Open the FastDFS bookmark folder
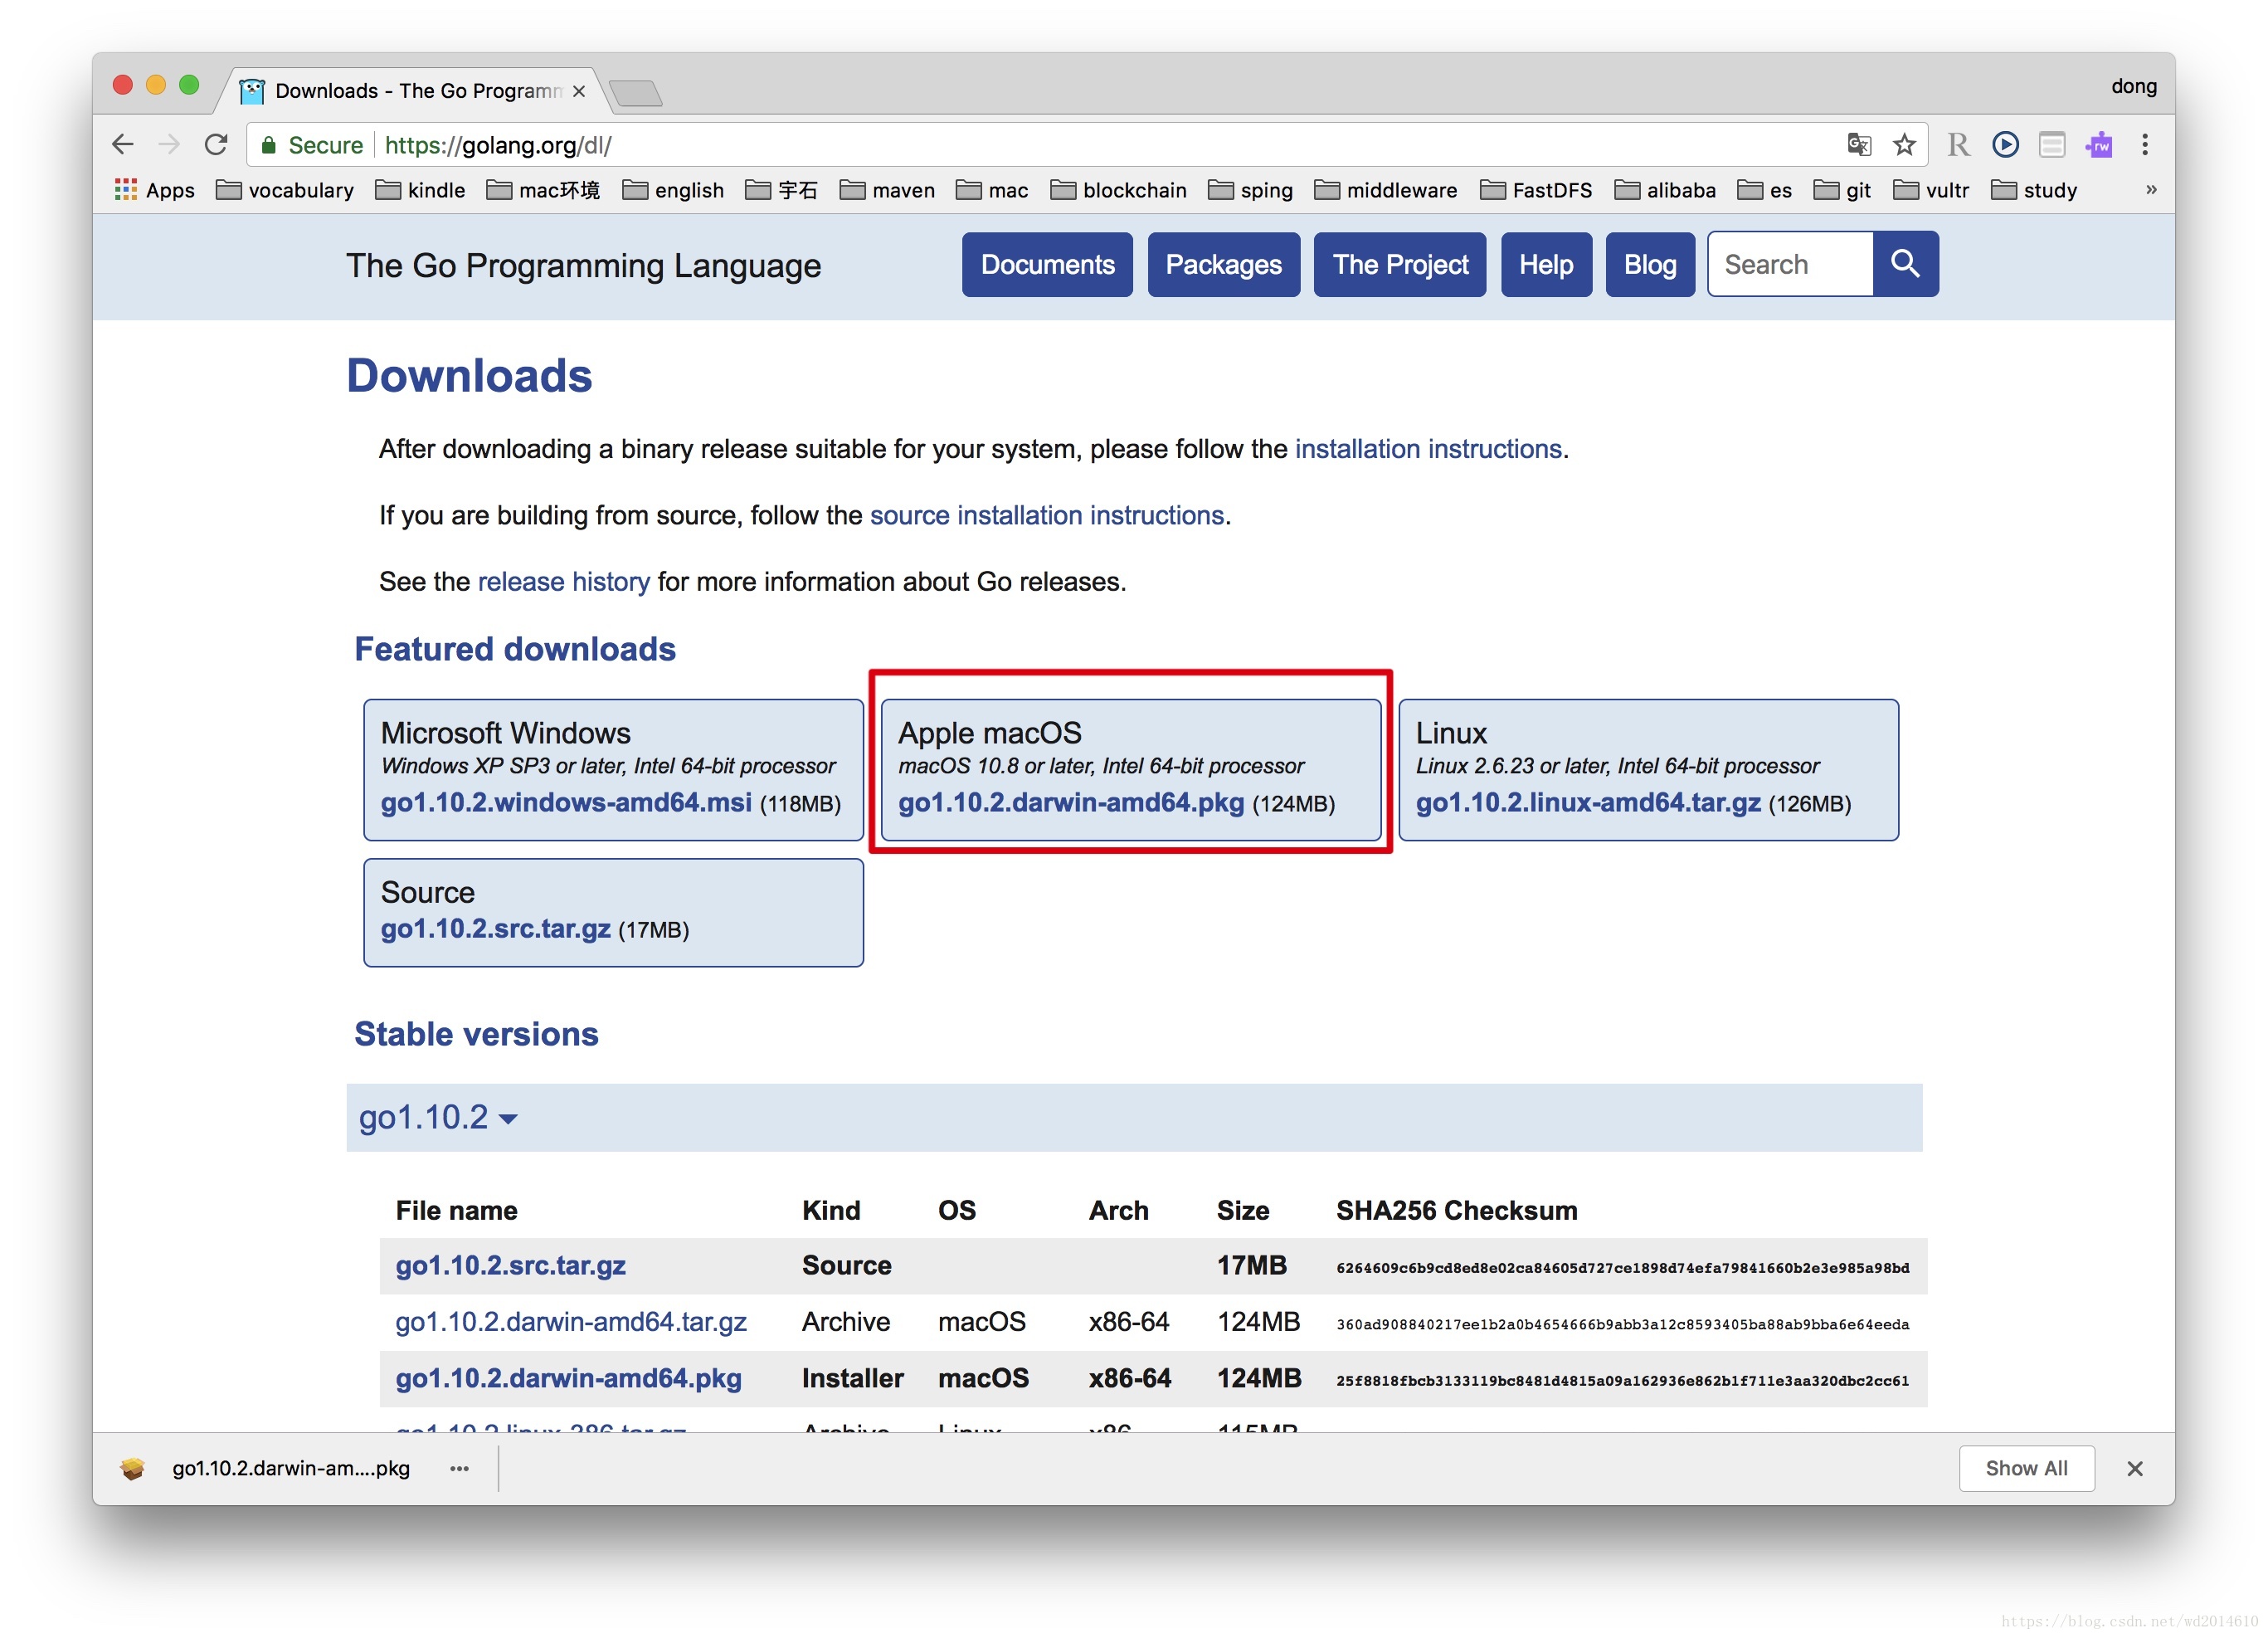2268x1638 pixels. (x=1537, y=190)
